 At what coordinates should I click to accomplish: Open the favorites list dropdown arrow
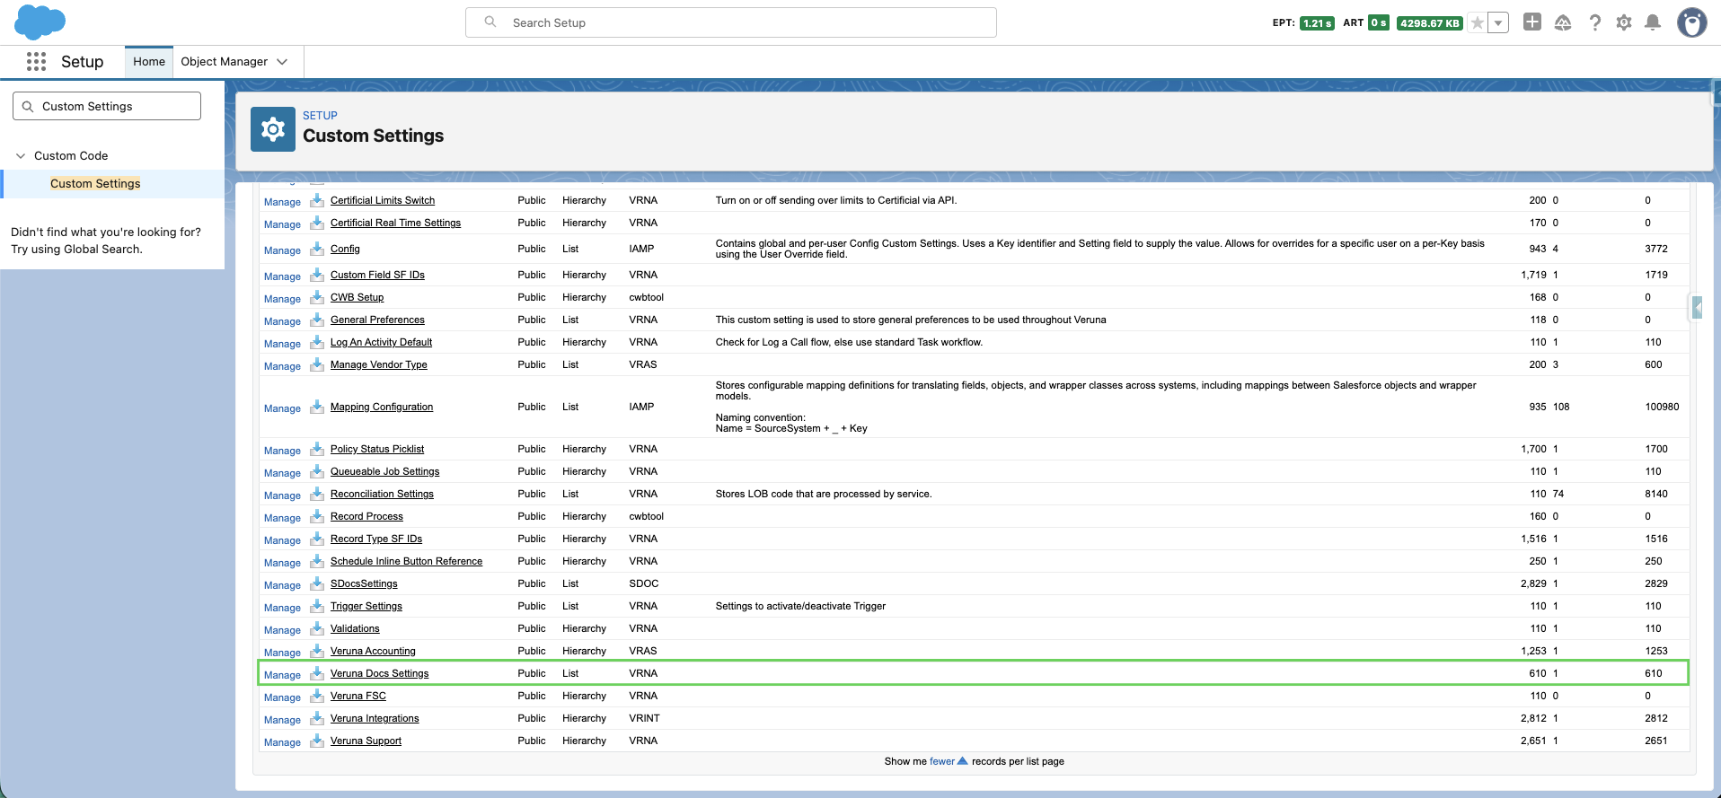point(1498,22)
